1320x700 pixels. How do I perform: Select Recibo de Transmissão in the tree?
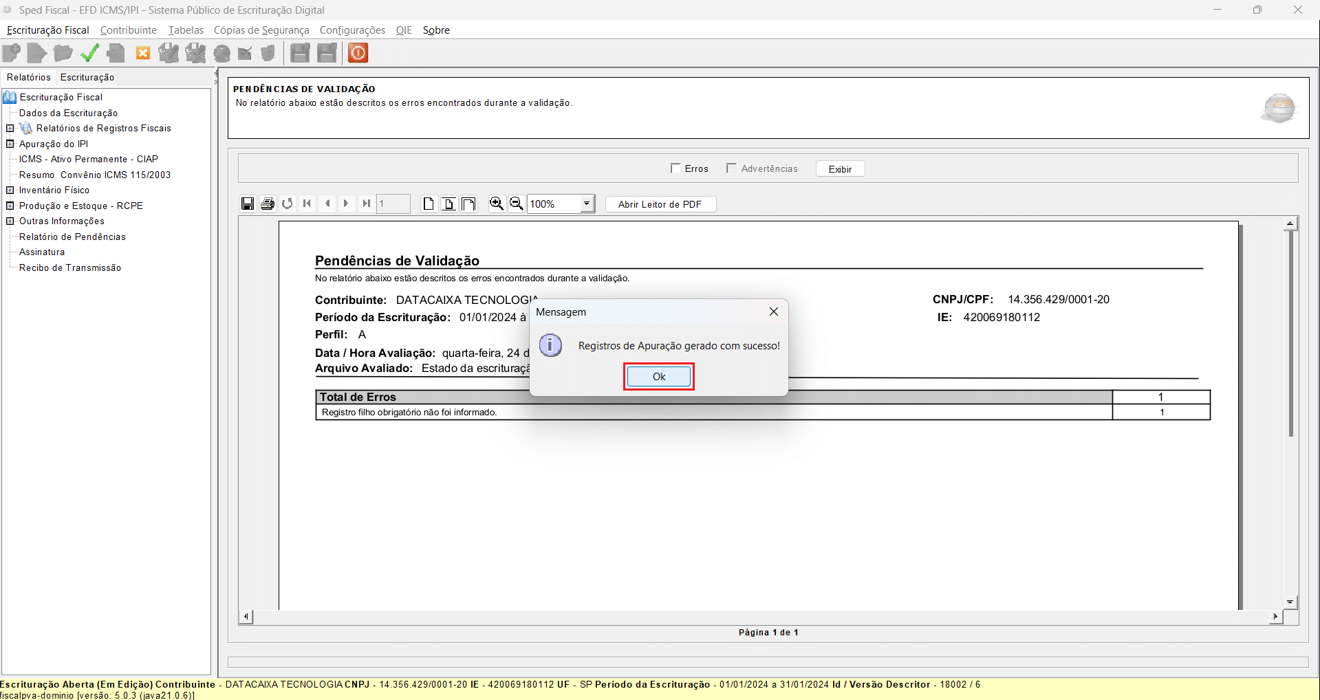tap(70, 268)
